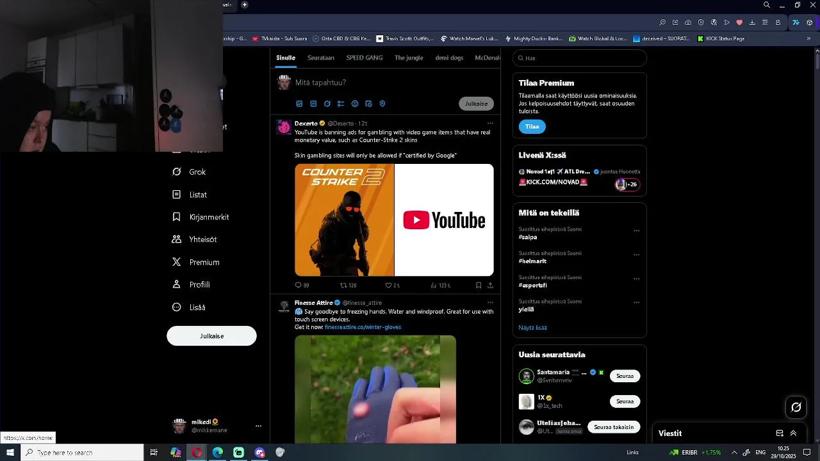Open Grok enhance icon in composer
Image resolution: width=820 pixels, height=461 pixels.
[x=327, y=104]
